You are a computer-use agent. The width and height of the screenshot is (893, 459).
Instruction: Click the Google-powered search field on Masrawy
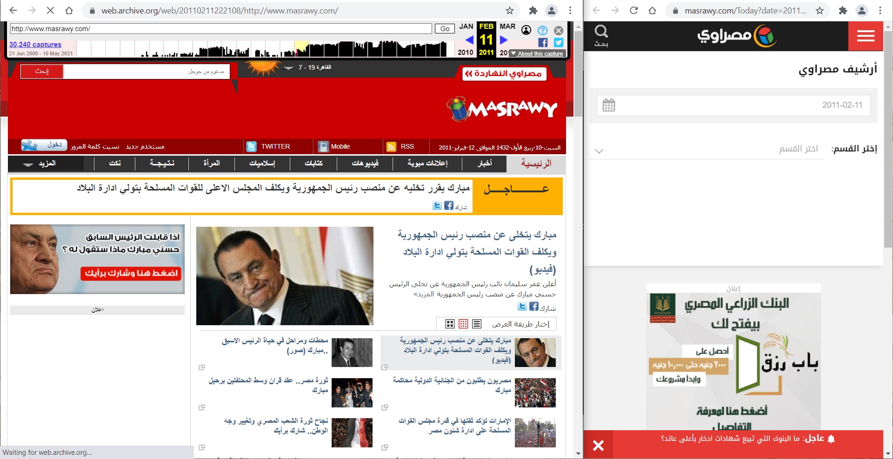point(147,72)
